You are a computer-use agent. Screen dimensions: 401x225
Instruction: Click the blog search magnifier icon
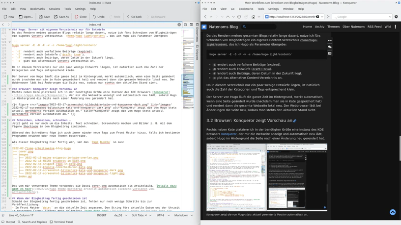[244, 26]
